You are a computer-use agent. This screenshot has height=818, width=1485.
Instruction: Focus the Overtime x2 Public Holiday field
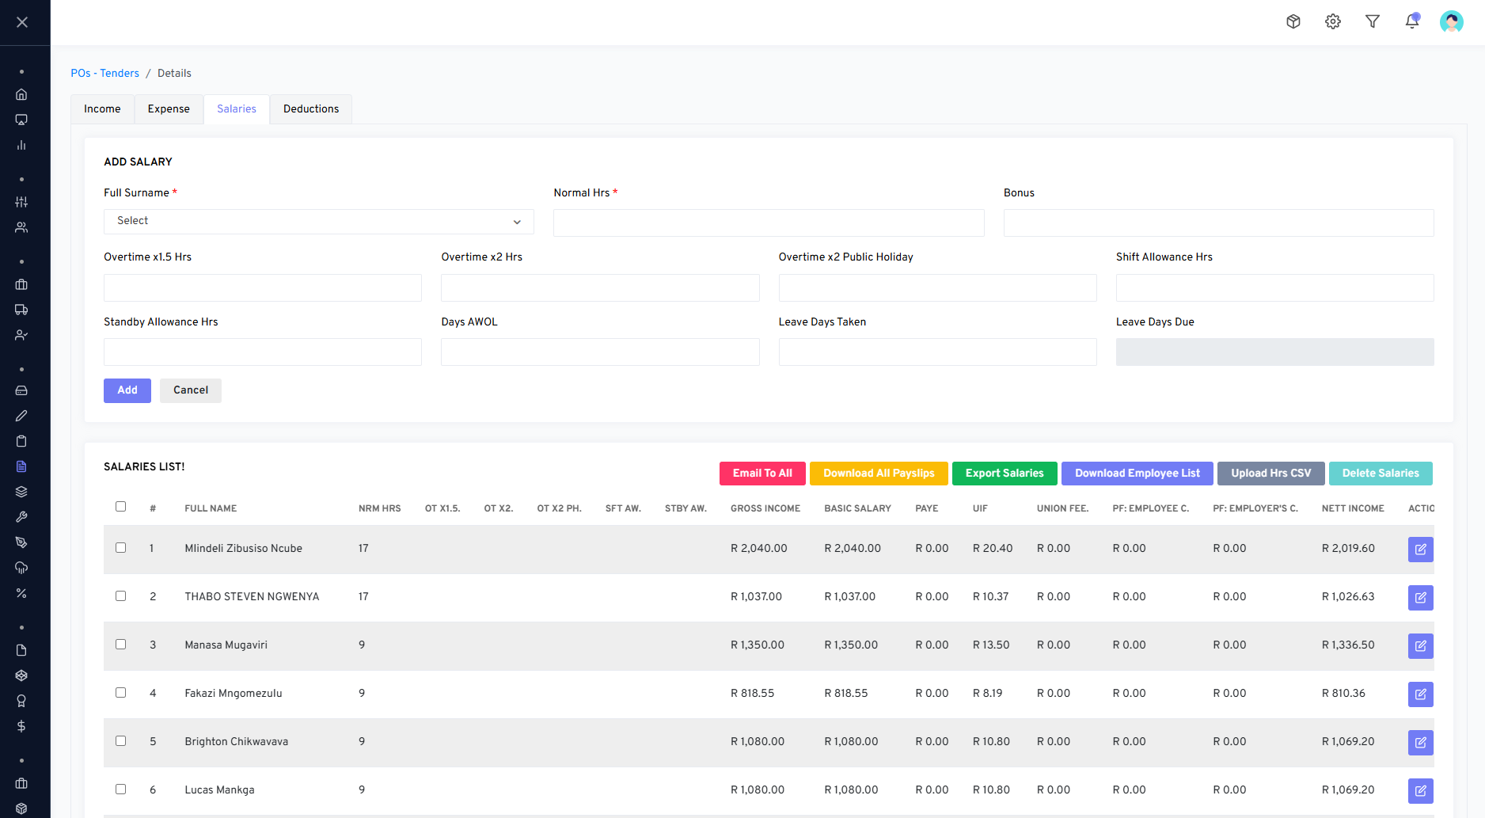click(938, 287)
